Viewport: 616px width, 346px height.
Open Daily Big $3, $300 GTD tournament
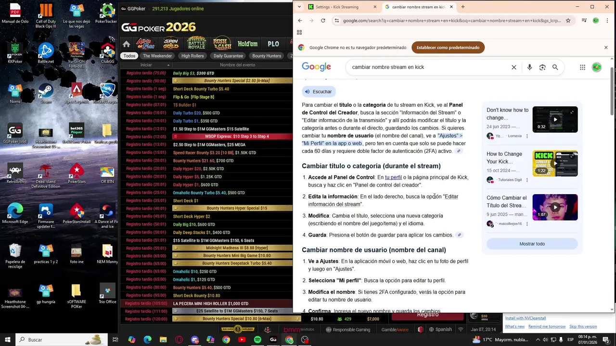(206, 73)
